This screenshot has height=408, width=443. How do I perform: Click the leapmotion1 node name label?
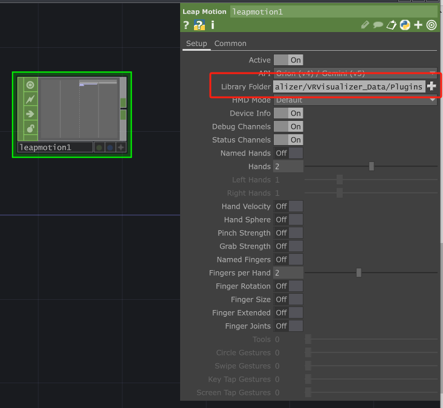pyautogui.click(x=55, y=147)
